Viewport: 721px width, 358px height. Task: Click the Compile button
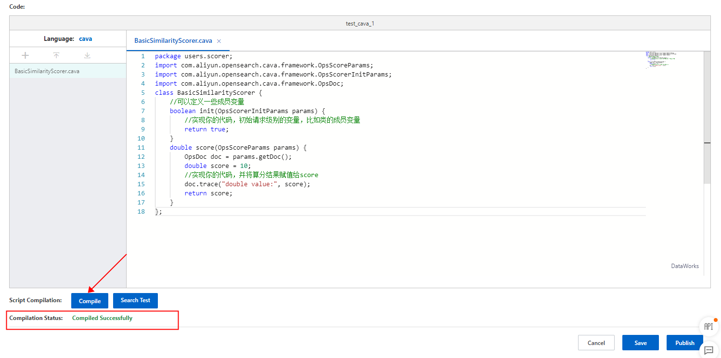[90, 301]
